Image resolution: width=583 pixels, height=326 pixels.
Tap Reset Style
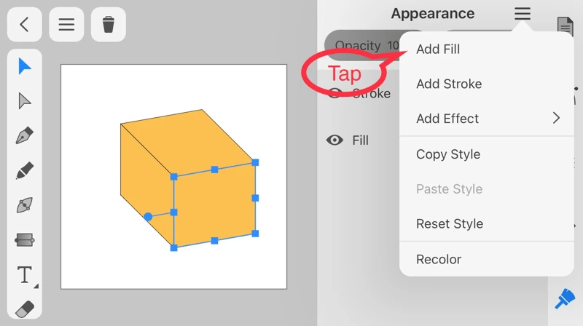(450, 223)
